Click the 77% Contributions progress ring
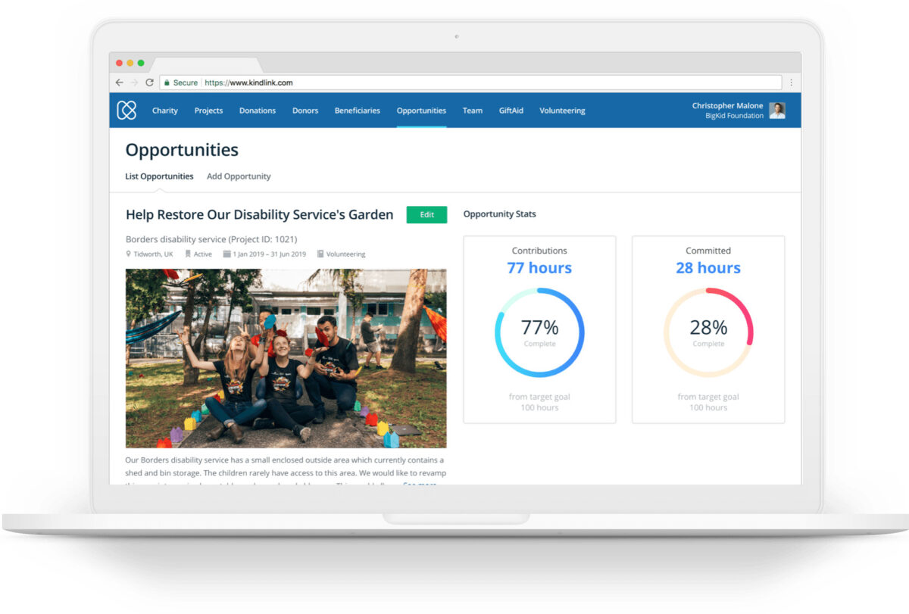The width and height of the screenshot is (909, 614). (539, 332)
